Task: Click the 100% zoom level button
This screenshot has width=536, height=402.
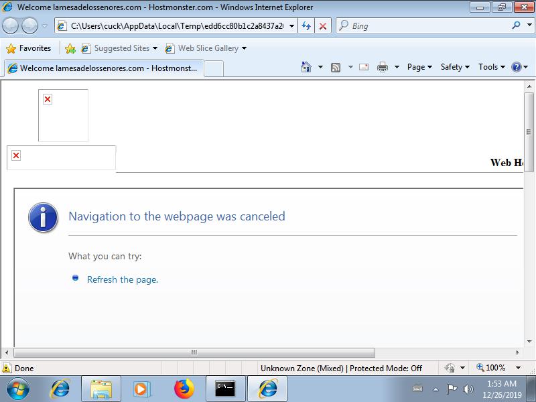Action: pos(491,368)
